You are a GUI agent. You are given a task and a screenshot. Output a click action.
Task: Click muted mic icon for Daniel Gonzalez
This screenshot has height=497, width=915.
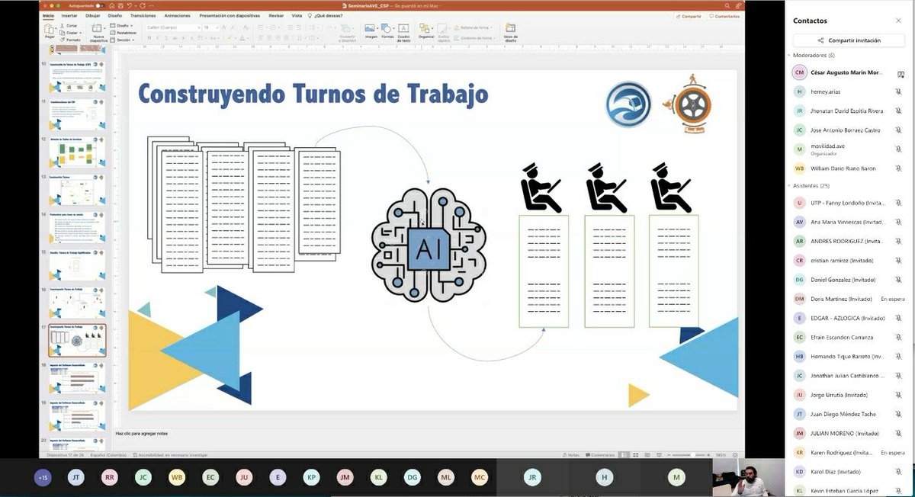click(x=899, y=280)
